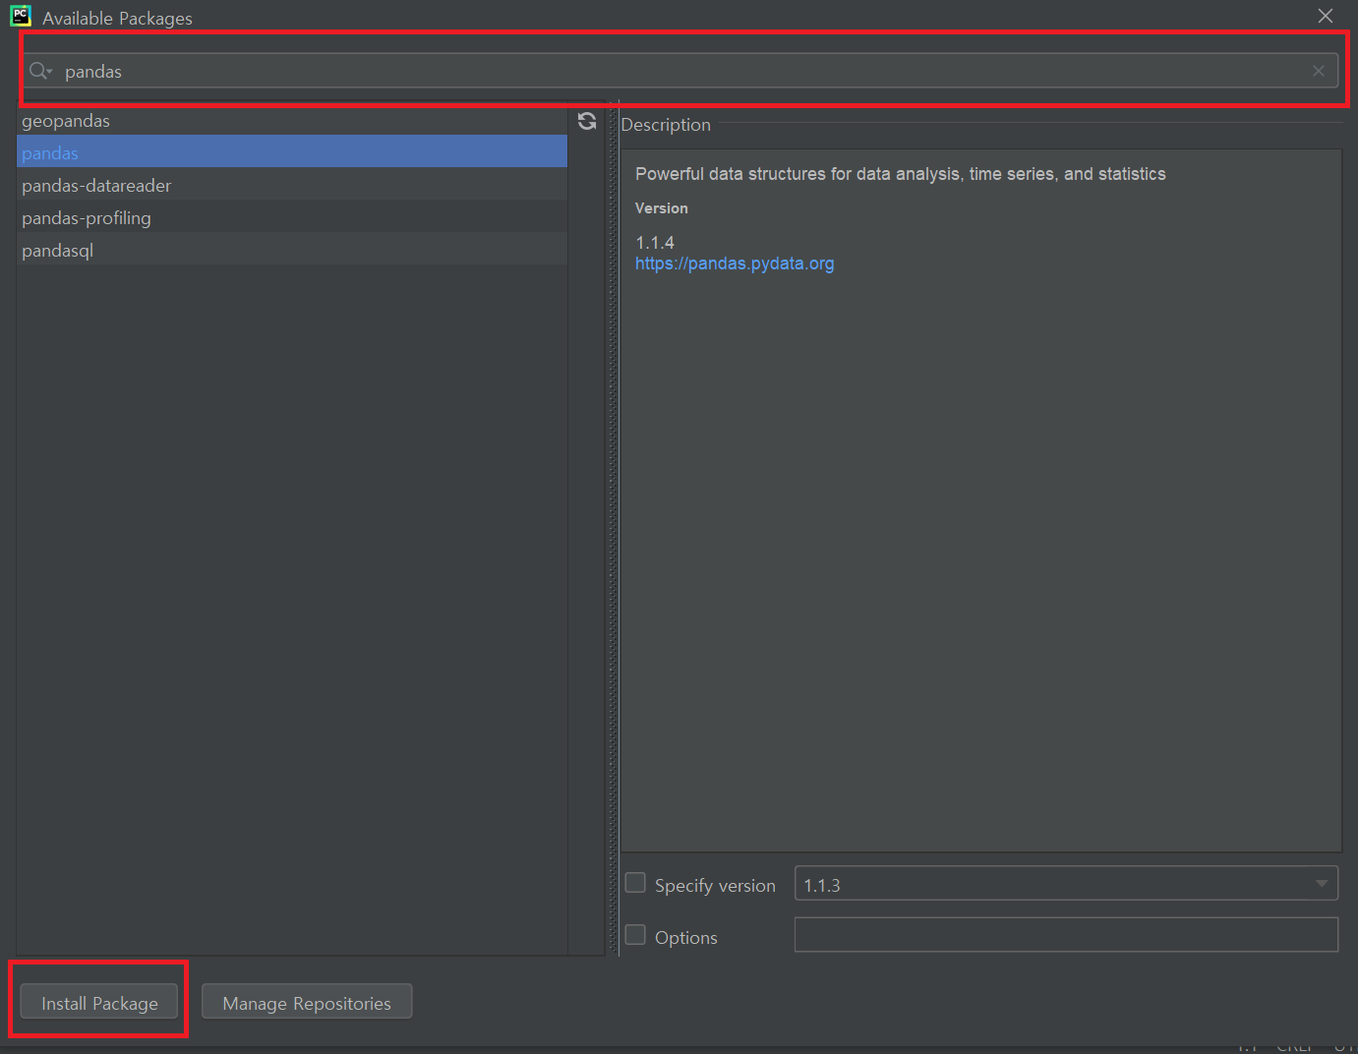Open the pandas.pydata.org link
The width and height of the screenshot is (1358, 1054).
pos(735,263)
